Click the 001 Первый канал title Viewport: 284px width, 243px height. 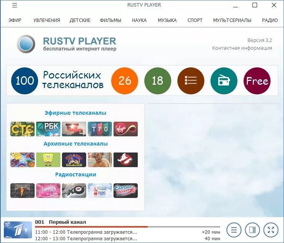(x=60, y=222)
